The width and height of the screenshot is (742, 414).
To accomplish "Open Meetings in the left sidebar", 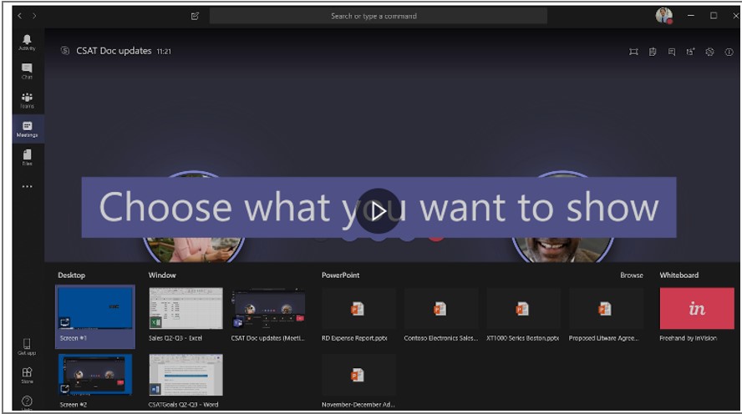I will [x=28, y=129].
